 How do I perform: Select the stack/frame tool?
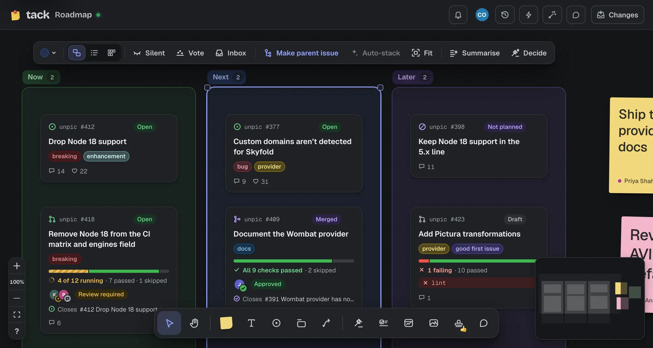pyautogui.click(x=301, y=323)
